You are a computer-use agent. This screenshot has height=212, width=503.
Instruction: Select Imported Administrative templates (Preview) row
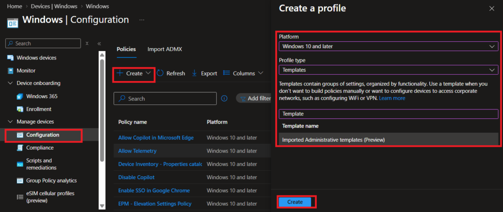389,140
